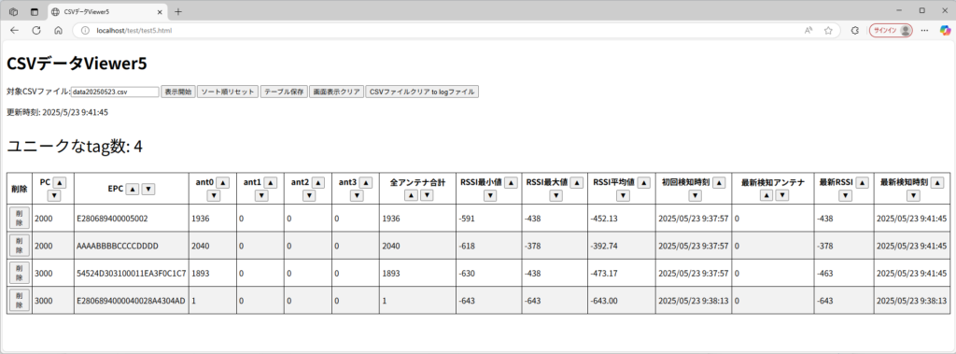Open a new browser tab
The width and height of the screenshot is (956, 354).
point(178,11)
